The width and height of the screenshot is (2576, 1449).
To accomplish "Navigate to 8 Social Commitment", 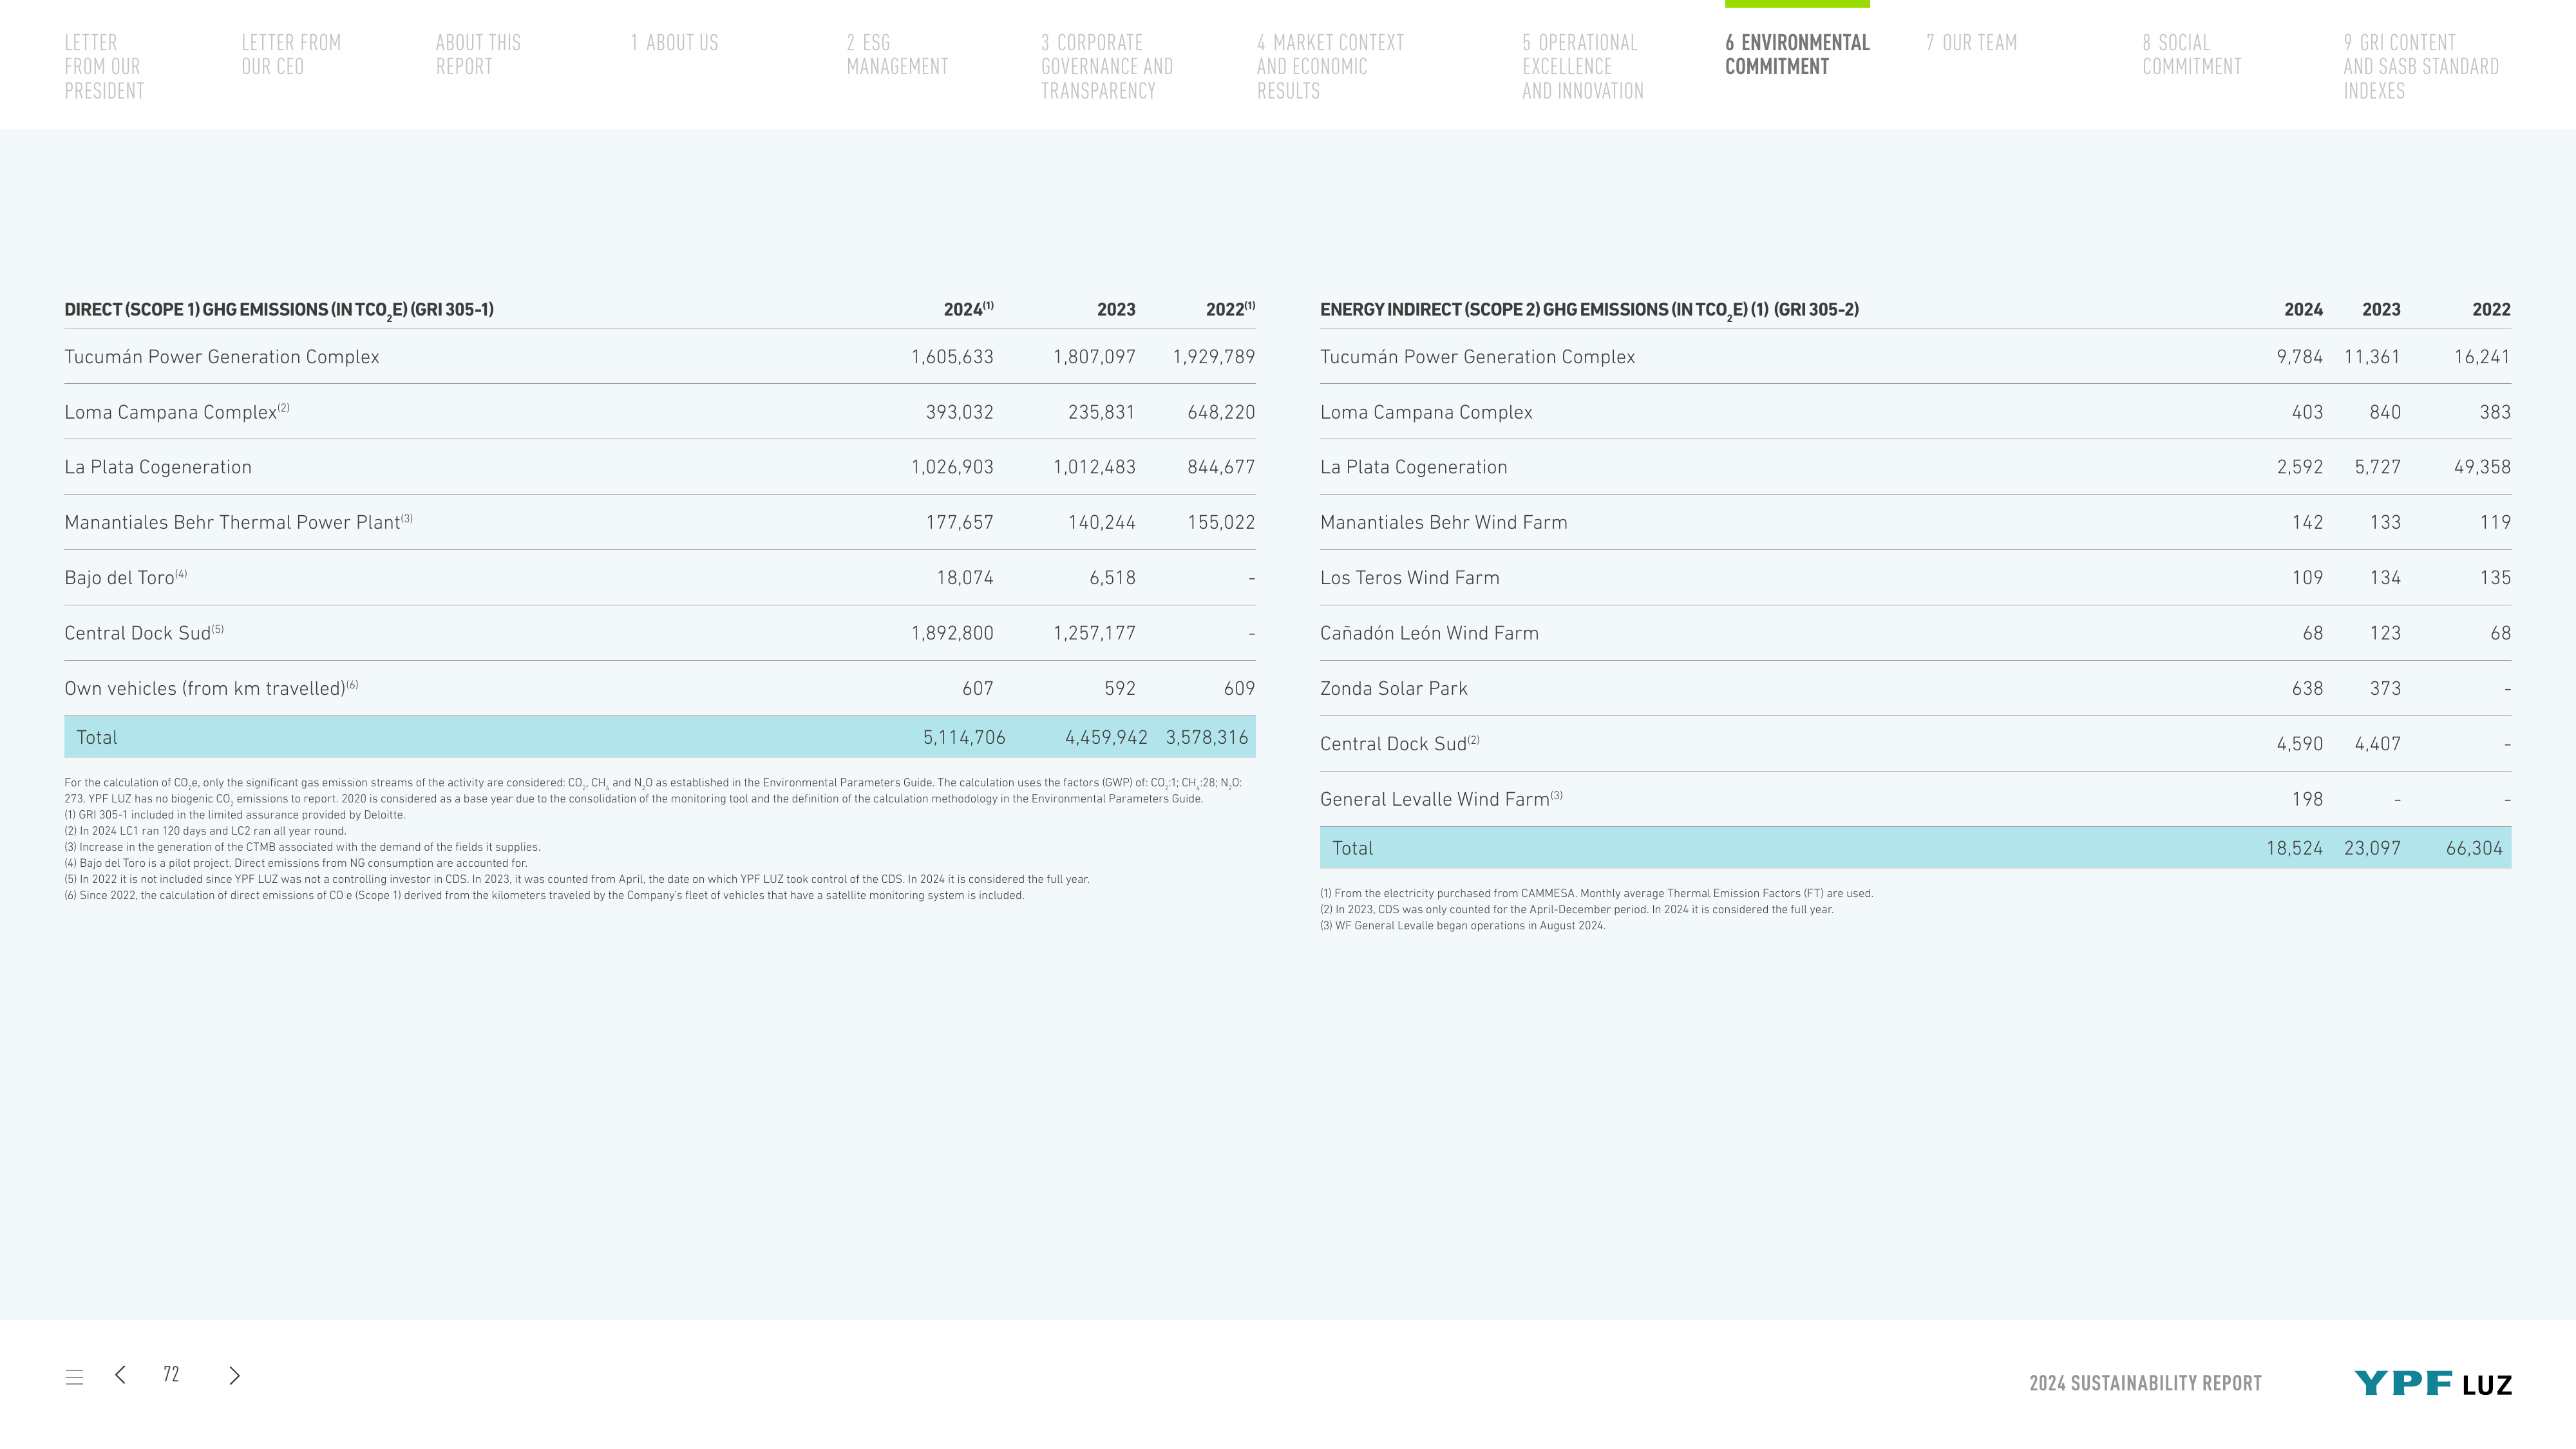I will [2192, 55].
